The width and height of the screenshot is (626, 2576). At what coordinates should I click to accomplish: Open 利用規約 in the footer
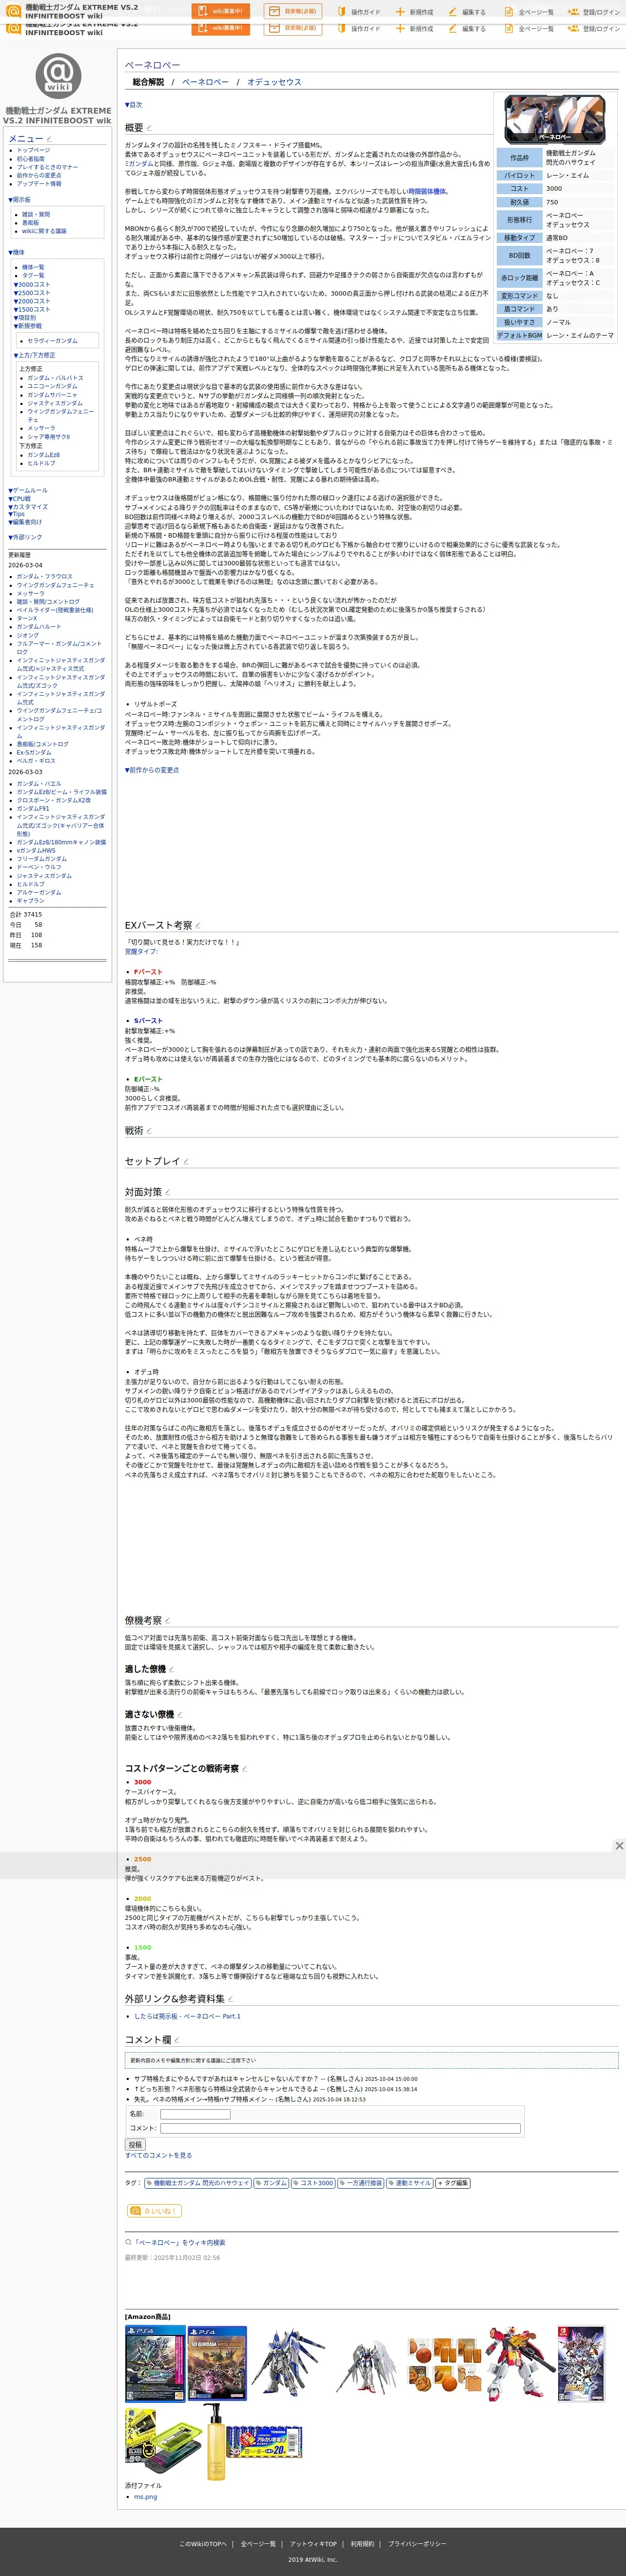click(x=362, y=2543)
